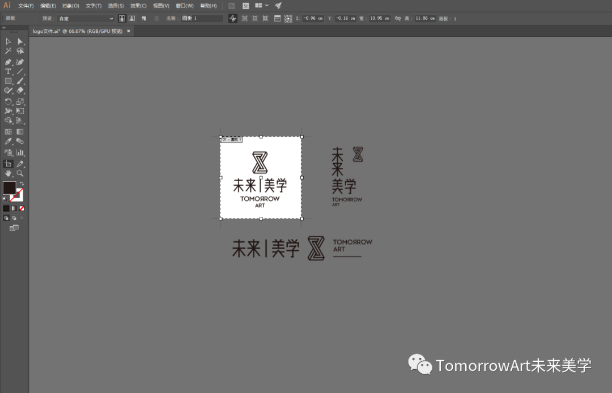Click the GPU performance rocket icon
The height and width of the screenshot is (393, 612).
(278, 6)
